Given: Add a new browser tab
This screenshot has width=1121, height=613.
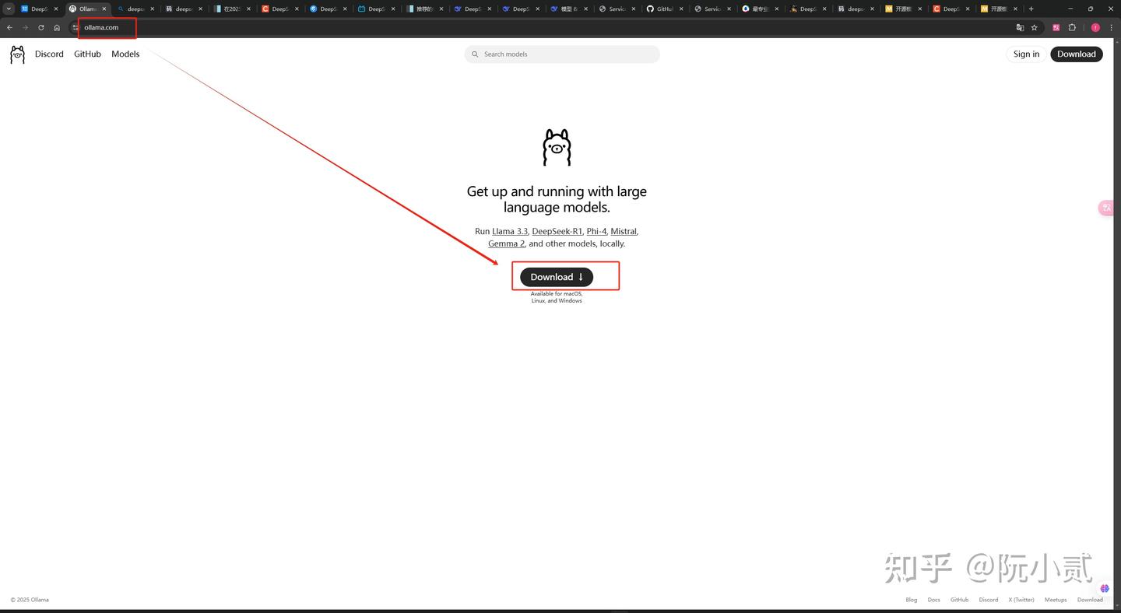Looking at the screenshot, I should point(1031,9).
